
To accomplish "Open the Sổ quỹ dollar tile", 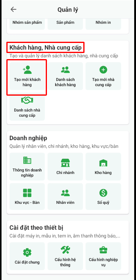I will 103,197.
